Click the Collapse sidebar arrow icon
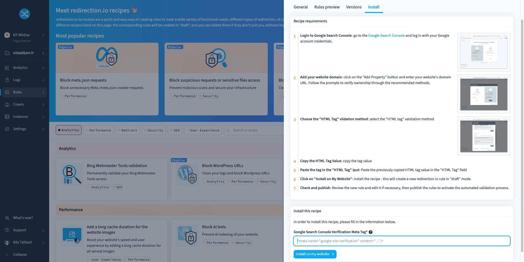Screen dimensions: 524x262 pos(7,255)
